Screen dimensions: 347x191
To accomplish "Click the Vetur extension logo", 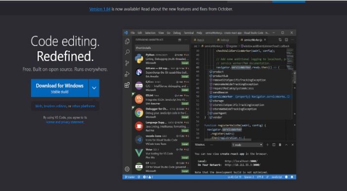I will coord(139,153).
